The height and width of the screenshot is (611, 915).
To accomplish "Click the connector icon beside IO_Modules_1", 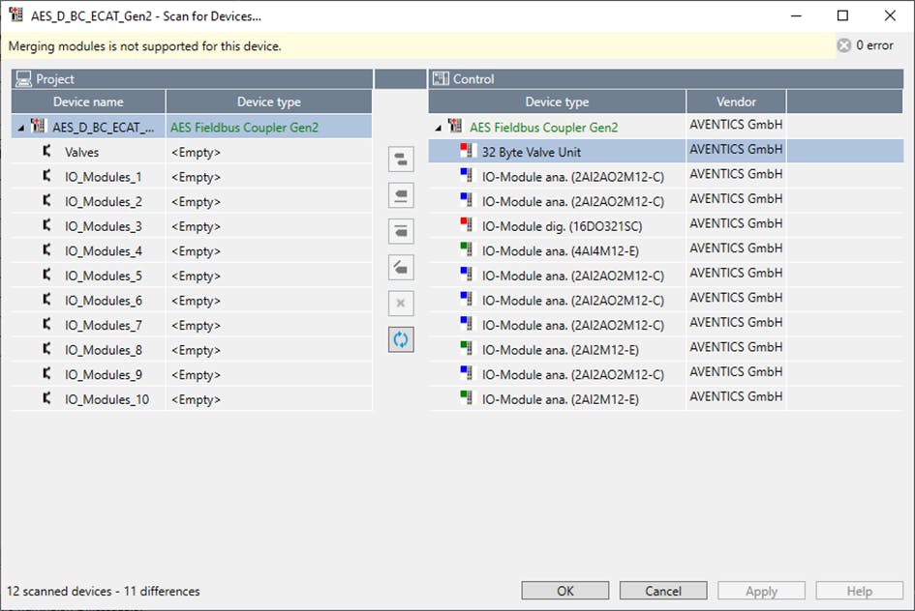I will (x=47, y=176).
